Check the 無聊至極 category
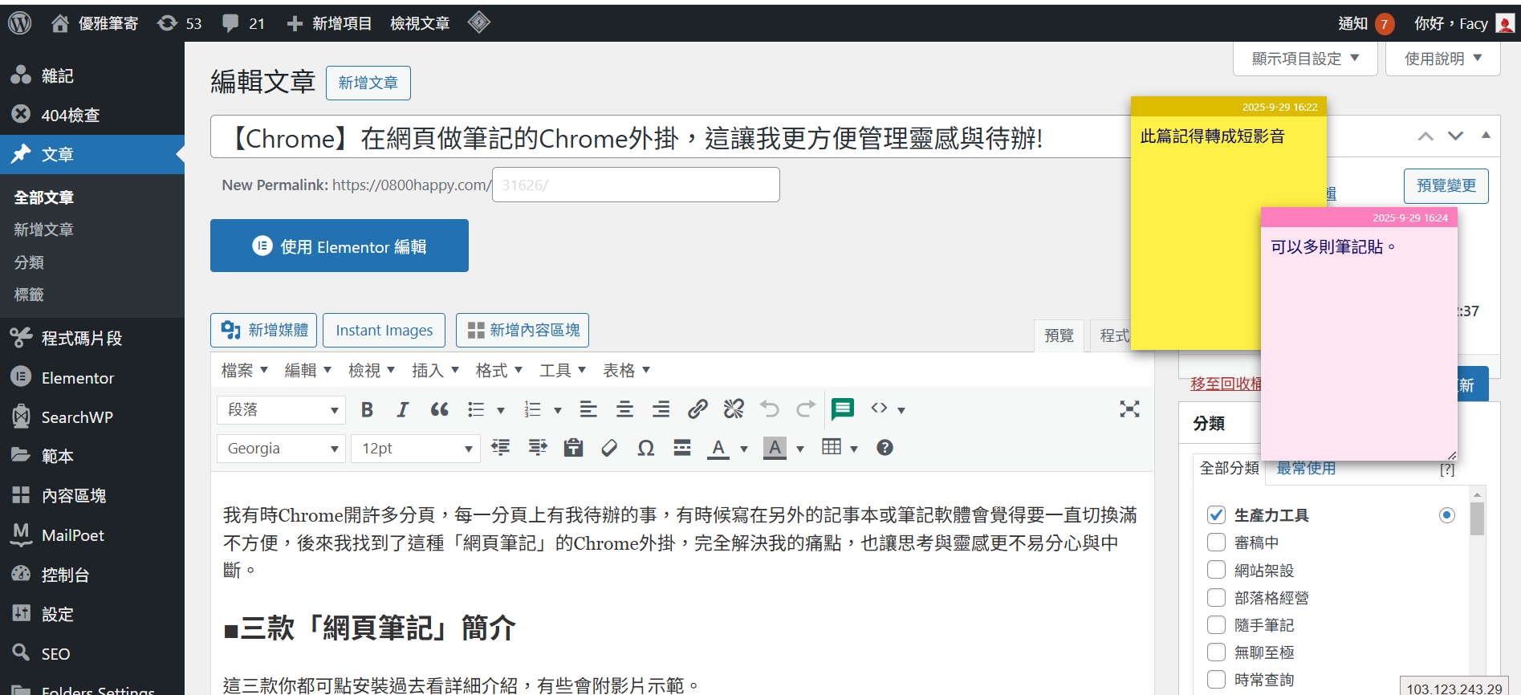 point(1216,652)
